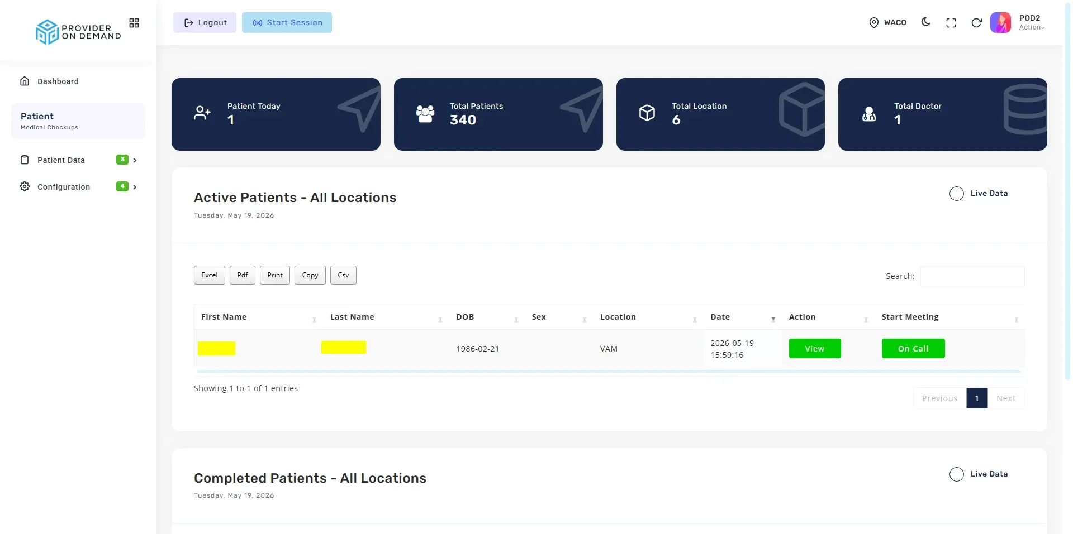Sort table by Date column
The height and width of the screenshot is (534, 1073).
coord(743,317)
